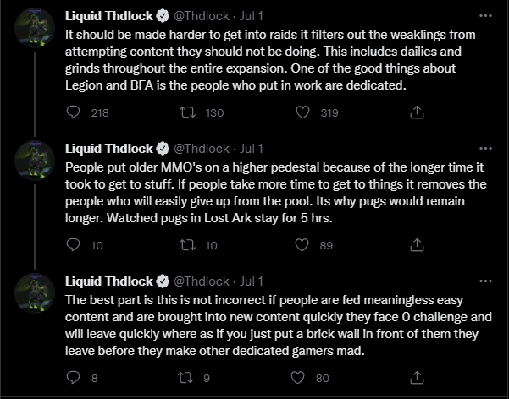Image resolution: width=509 pixels, height=399 pixels.
Task: Share the tweet about brick wall
Action: coord(416,378)
